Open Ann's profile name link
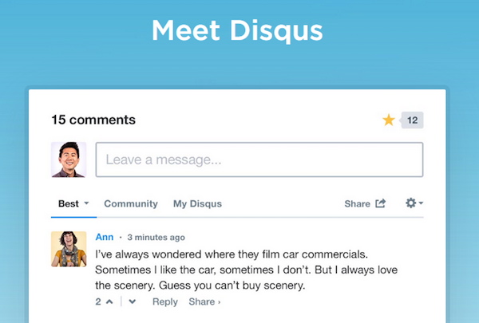 [105, 237]
